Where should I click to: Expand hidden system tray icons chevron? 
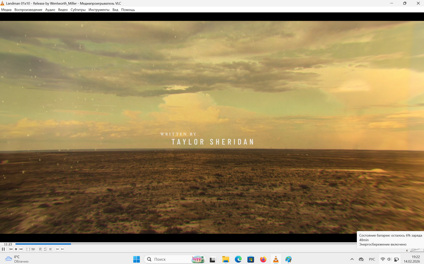click(x=352, y=259)
